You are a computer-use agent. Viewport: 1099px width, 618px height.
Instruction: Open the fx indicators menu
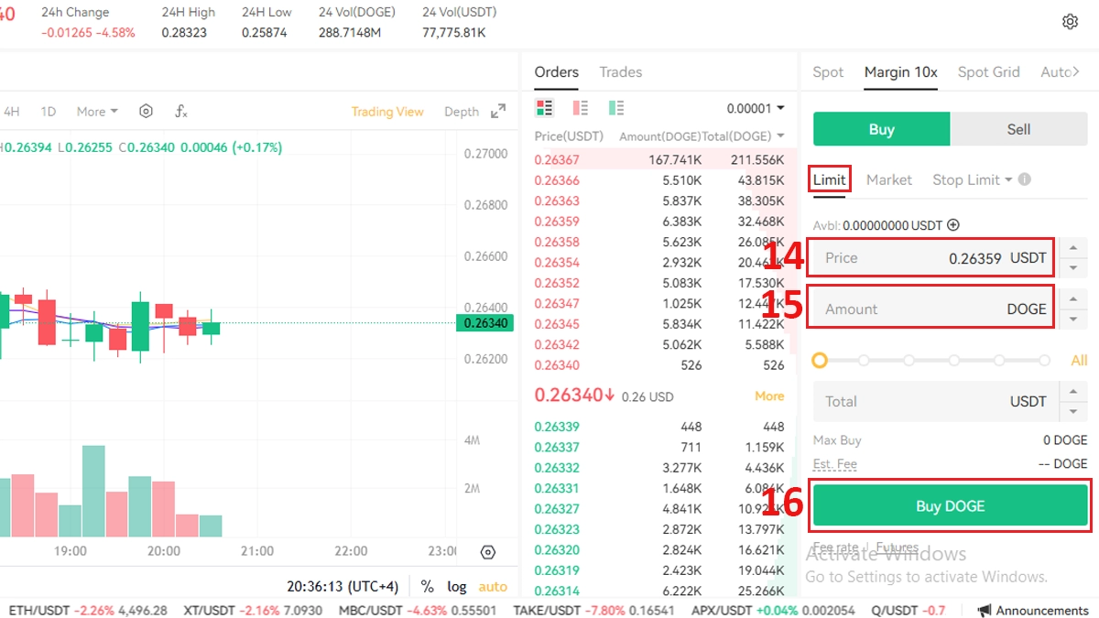point(181,112)
